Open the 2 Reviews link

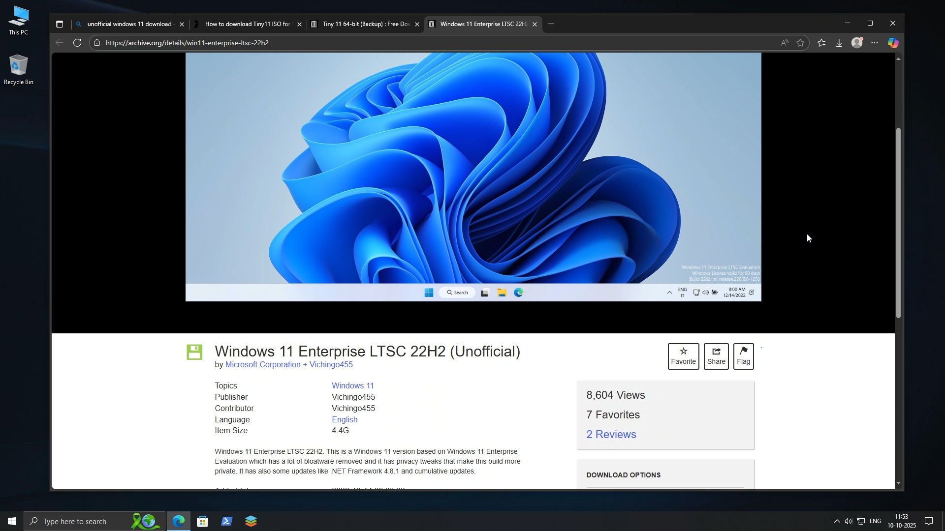[611, 434]
